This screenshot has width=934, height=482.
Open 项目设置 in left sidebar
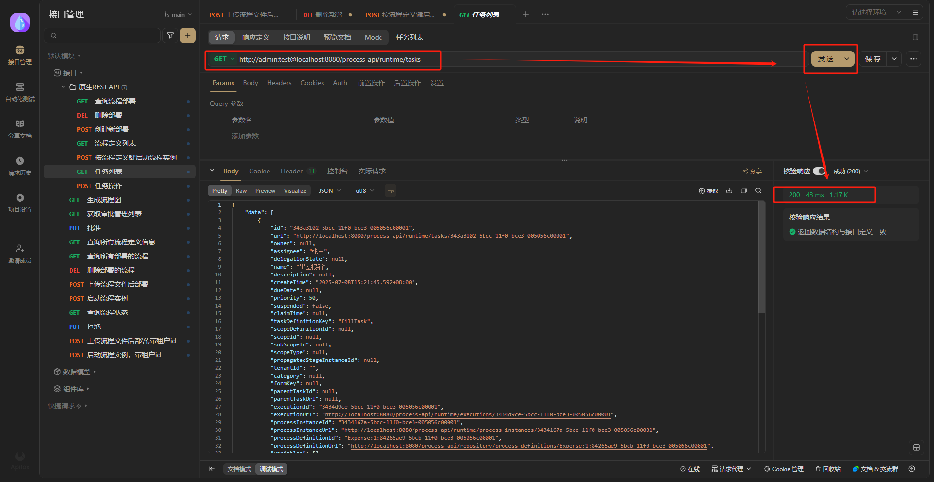(20, 203)
